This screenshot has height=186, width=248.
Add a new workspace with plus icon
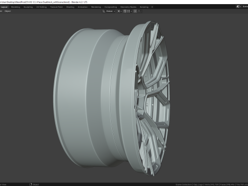pyautogui.click(x=152, y=7)
